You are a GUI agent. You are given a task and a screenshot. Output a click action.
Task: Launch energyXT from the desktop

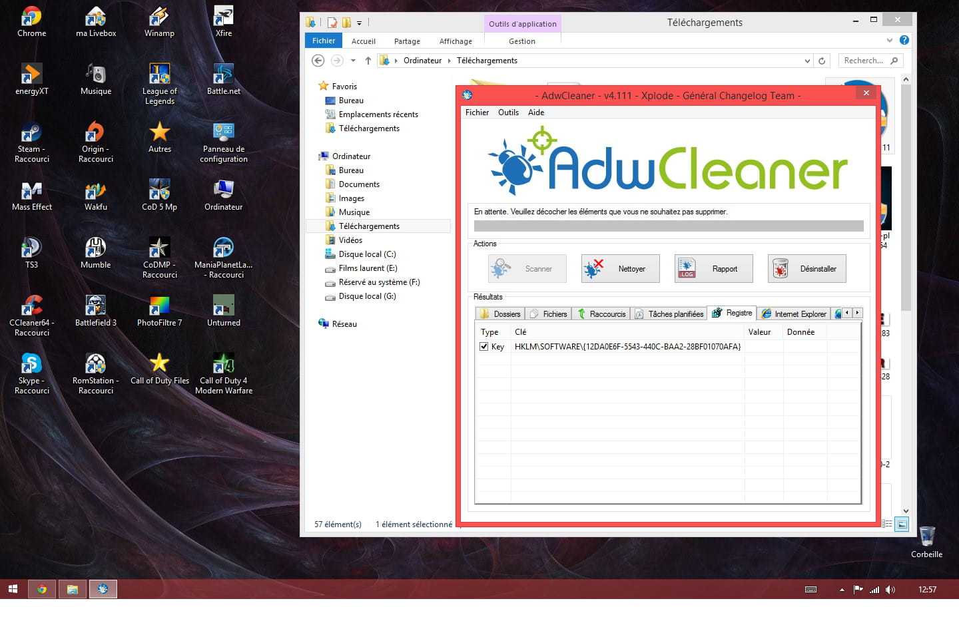click(x=31, y=79)
